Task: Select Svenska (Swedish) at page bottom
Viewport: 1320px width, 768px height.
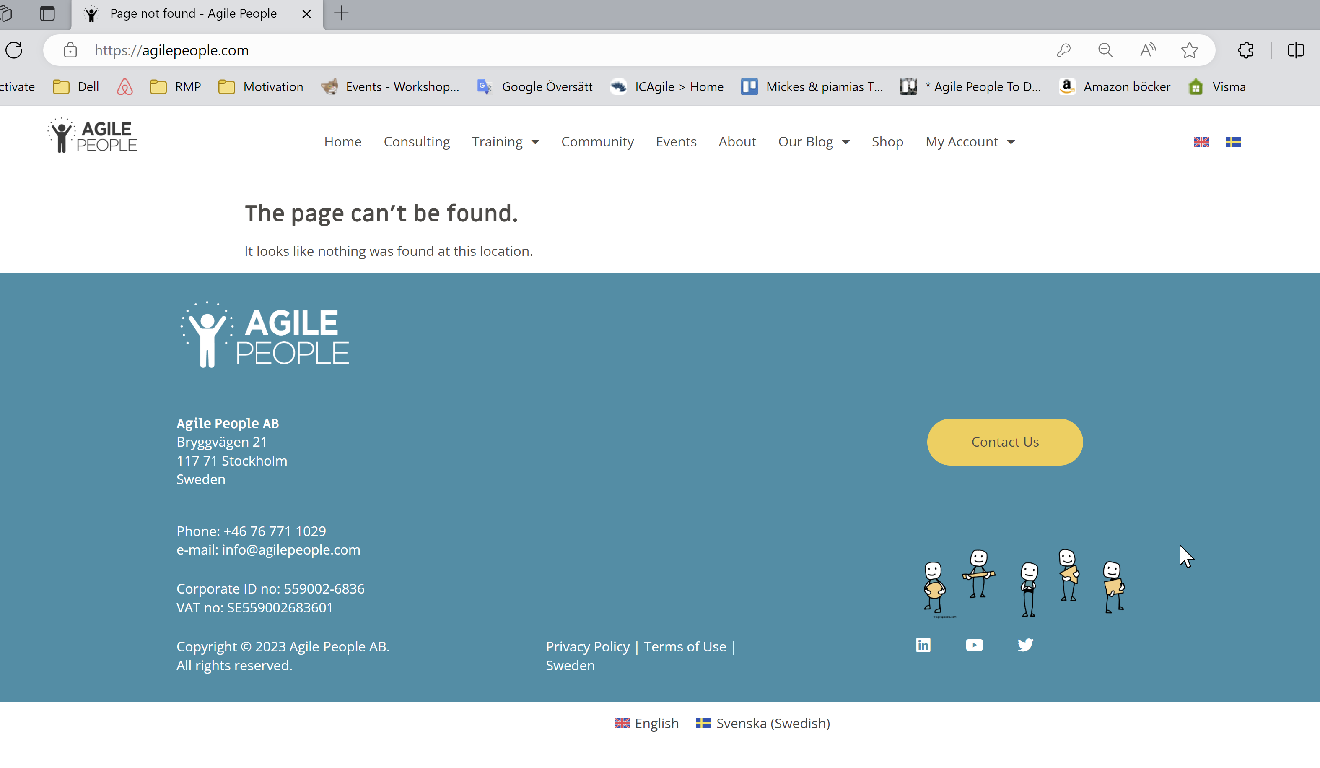Action: click(762, 724)
